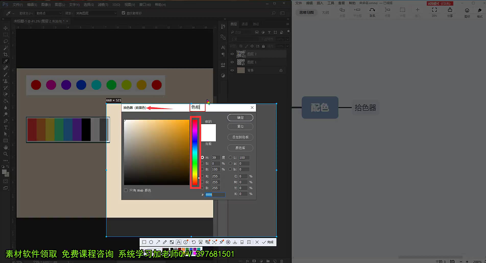Click the download save icon in screenshot toolbar

point(235,242)
